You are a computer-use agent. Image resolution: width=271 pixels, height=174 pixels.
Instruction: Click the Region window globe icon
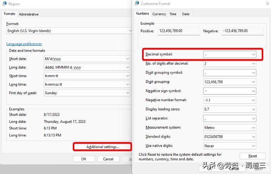point(4,3)
